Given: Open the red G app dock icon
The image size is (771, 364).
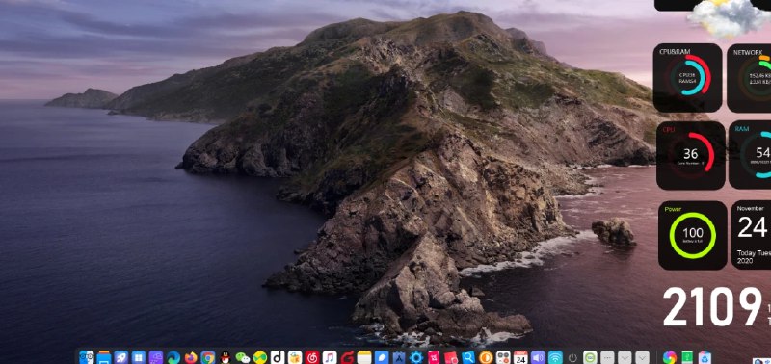Looking at the screenshot, I should tap(347, 357).
